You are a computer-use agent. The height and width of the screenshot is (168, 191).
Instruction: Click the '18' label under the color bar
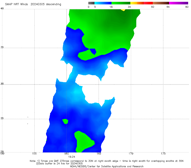point(111,7)
